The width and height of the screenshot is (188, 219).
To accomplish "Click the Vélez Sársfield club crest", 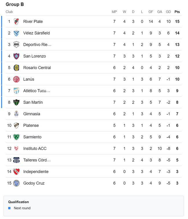I will coord(16,33).
